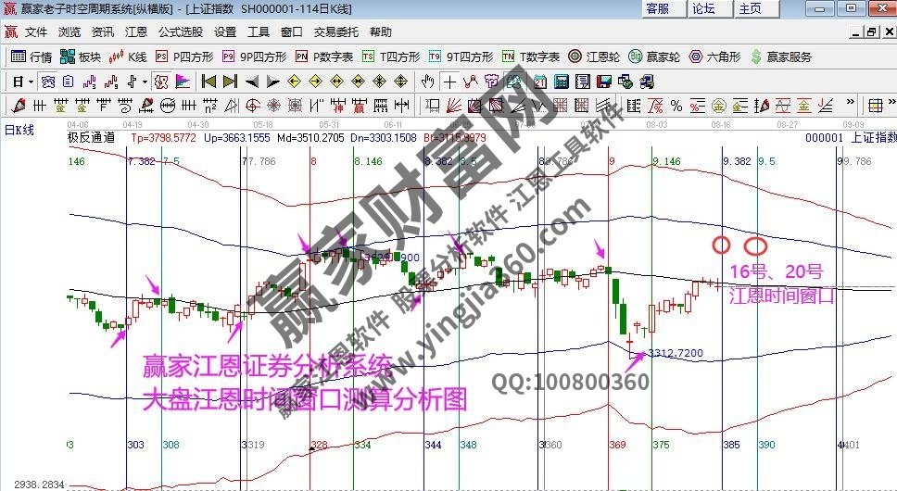Screen dimensions: 897x491
Task: Open the 江恩轮 Gann wheel tool
Action: 595,57
